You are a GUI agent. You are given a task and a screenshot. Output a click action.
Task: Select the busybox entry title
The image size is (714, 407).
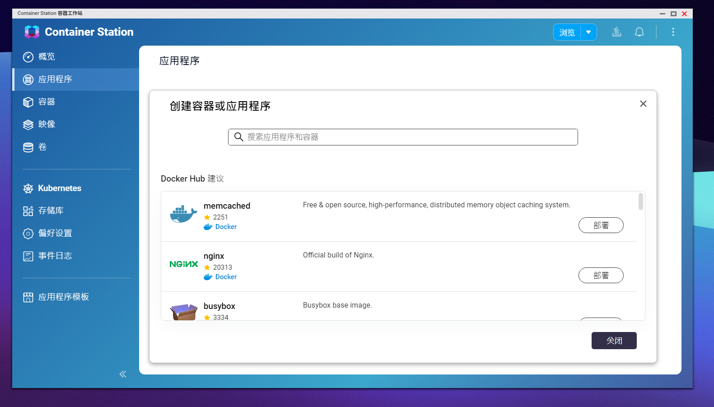point(219,306)
